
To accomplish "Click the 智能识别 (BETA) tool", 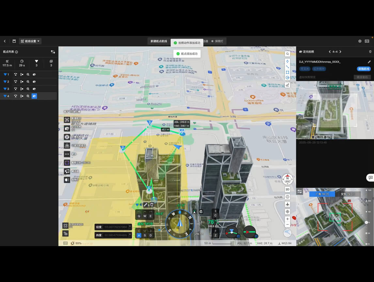I will (67, 163).
